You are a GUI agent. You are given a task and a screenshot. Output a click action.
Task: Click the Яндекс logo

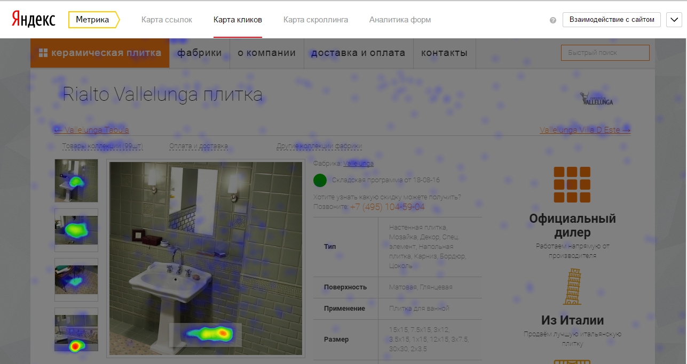(x=33, y=20)
